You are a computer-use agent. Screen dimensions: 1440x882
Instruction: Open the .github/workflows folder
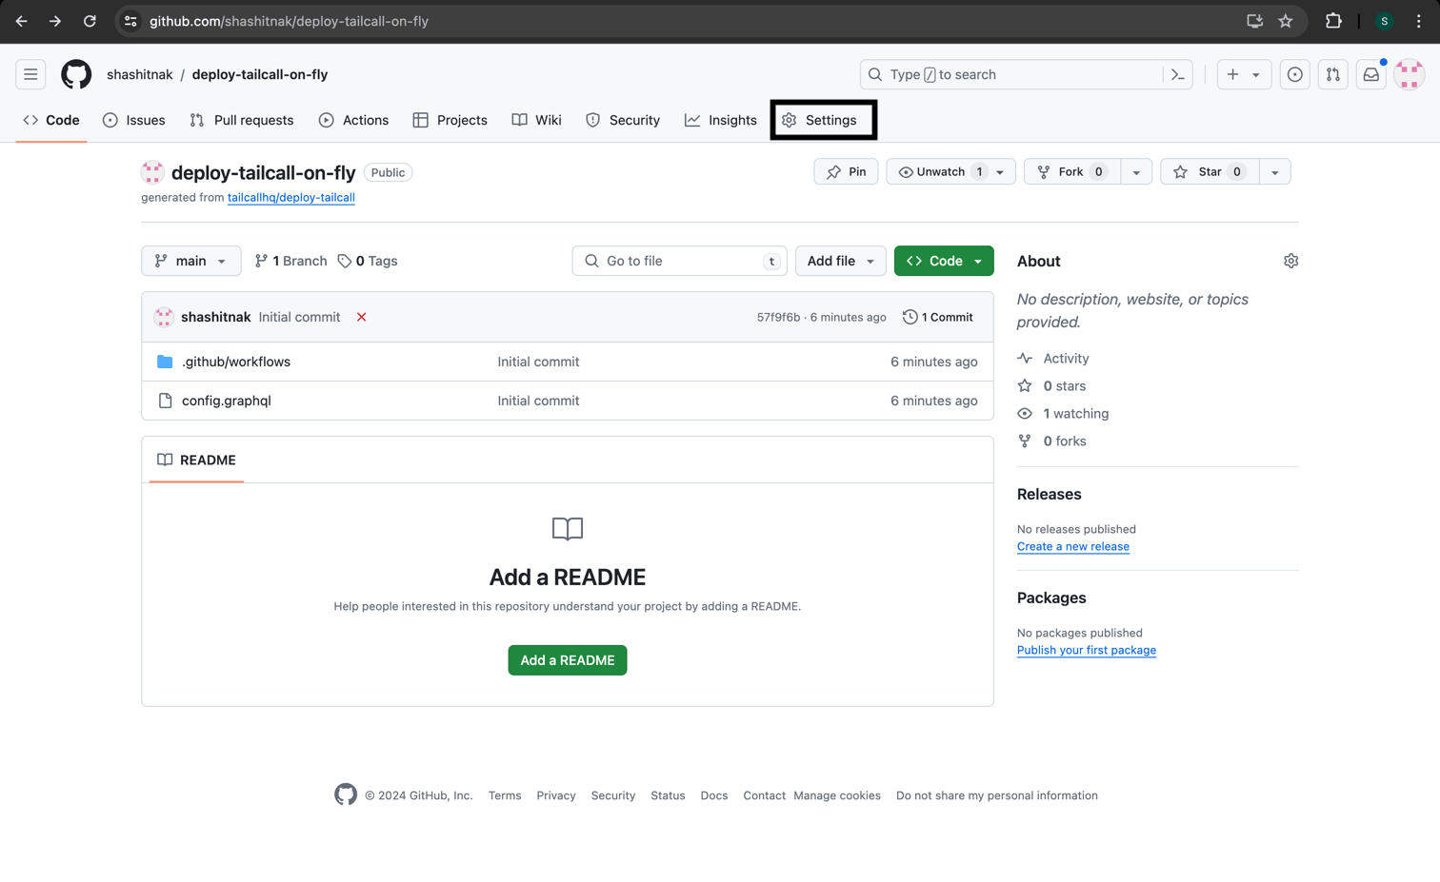(236, 362)
